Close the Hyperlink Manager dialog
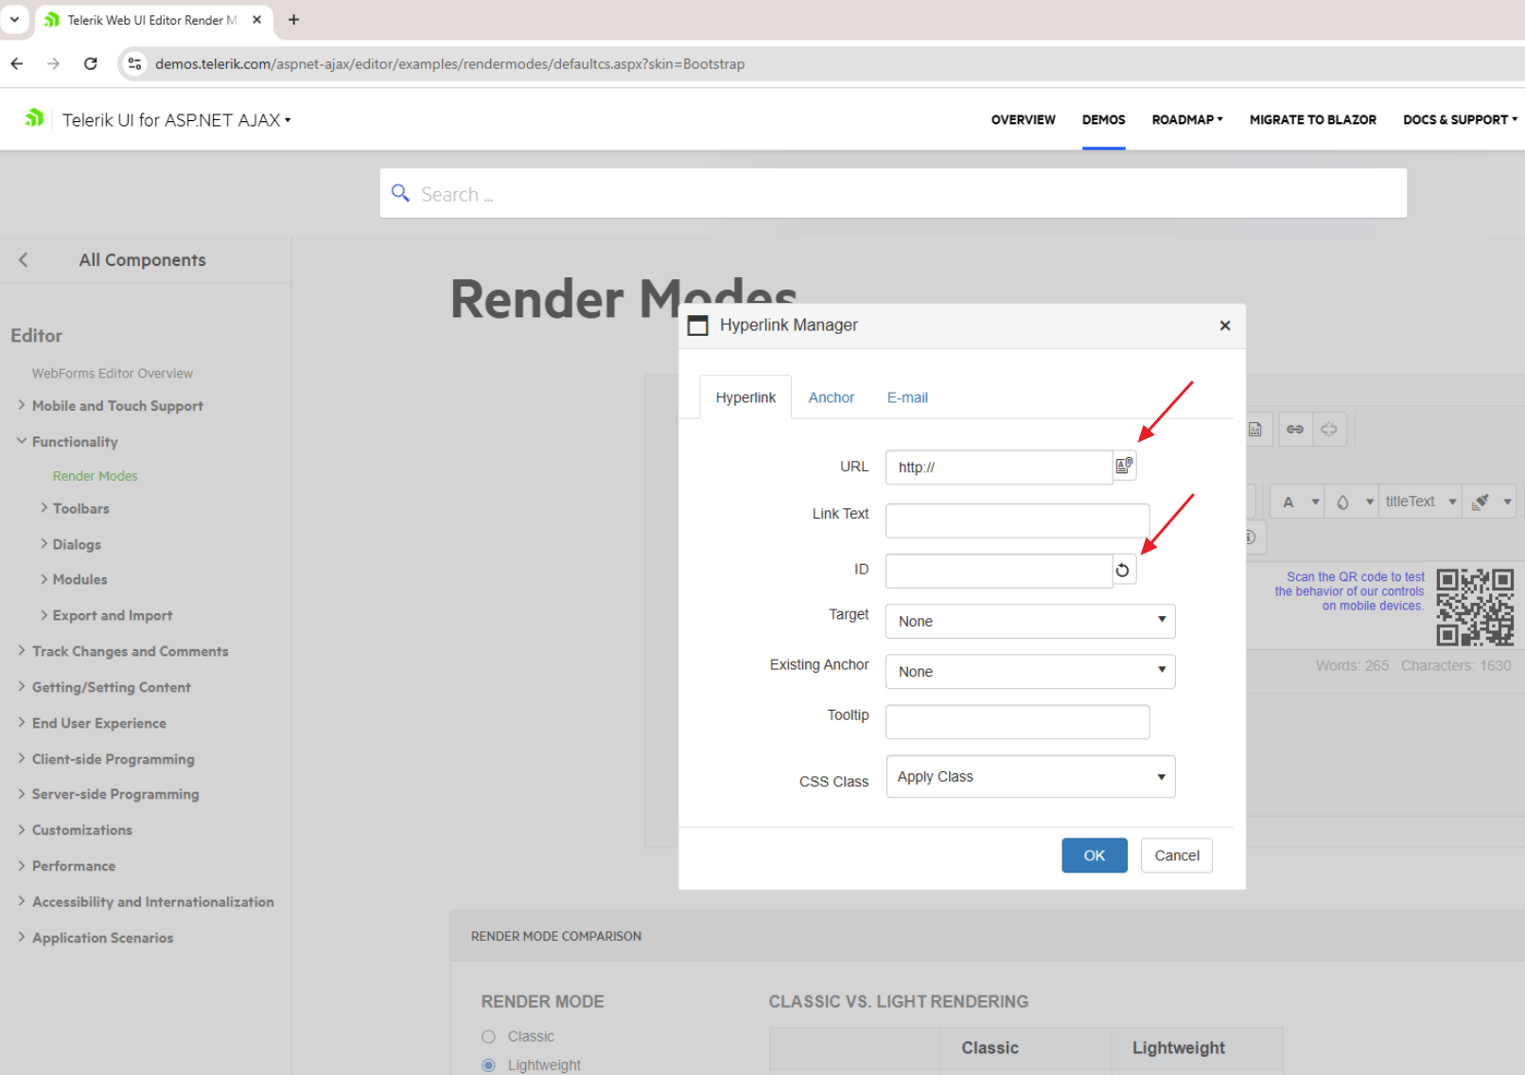Screen dimensions: 1525x1075 pos(1225,326)
